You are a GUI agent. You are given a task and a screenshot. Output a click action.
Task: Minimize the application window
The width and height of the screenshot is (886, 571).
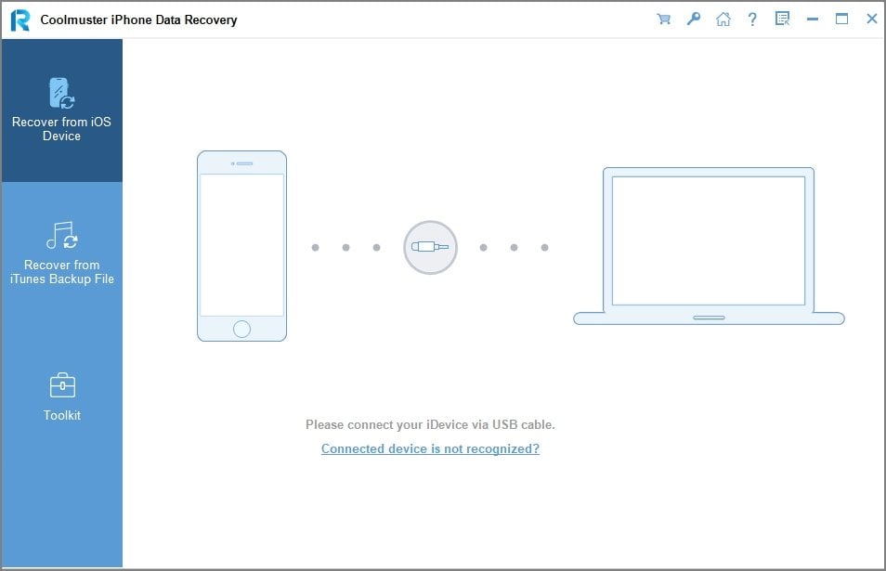coord(813,19)
